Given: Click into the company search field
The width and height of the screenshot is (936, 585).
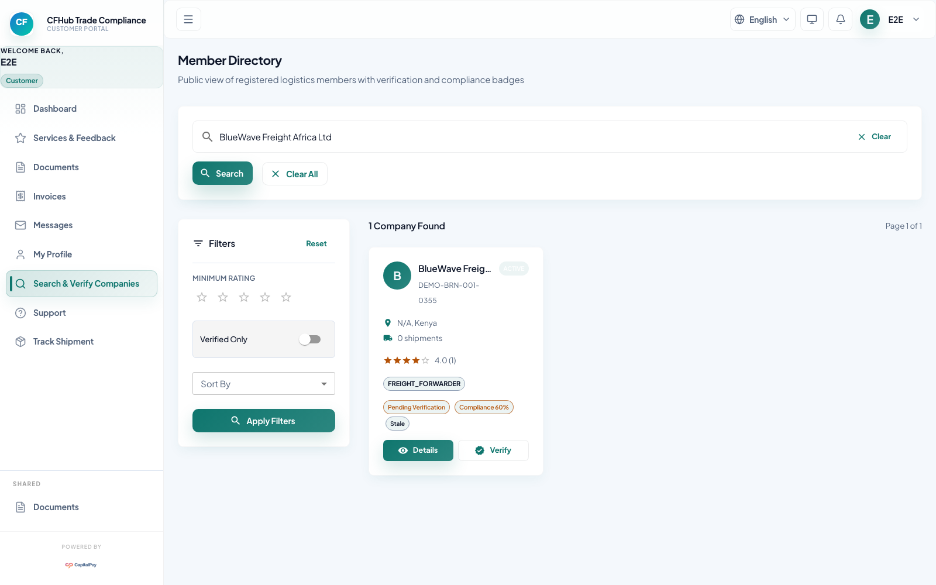Looking at the screenshot, I should (526, 137).
